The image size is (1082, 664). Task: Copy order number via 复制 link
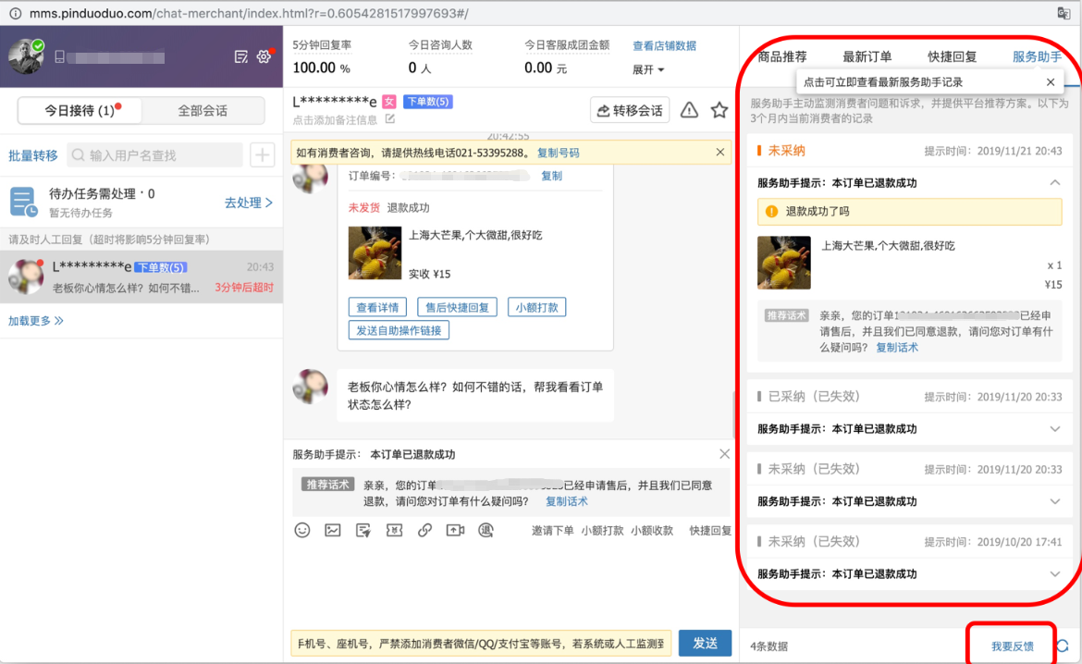551,176
